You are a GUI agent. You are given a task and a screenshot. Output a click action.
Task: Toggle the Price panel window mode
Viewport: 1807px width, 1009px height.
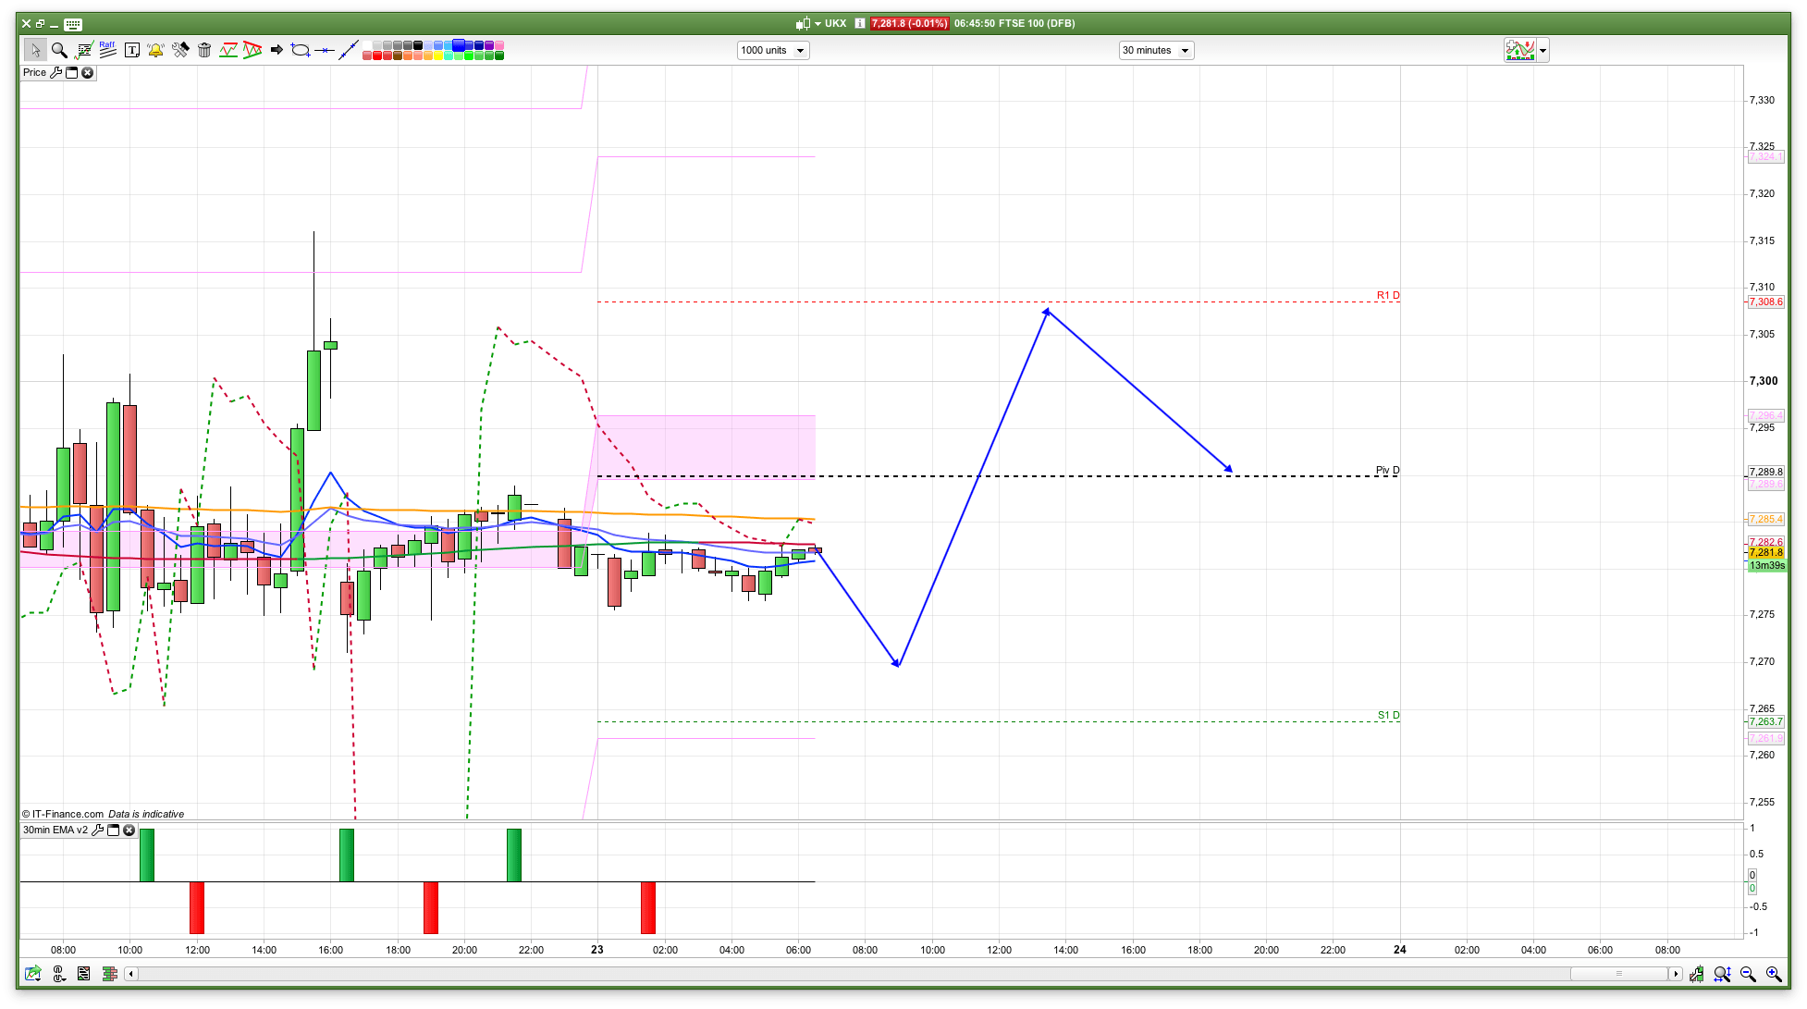pyautogui.click(x=72, y=72)
